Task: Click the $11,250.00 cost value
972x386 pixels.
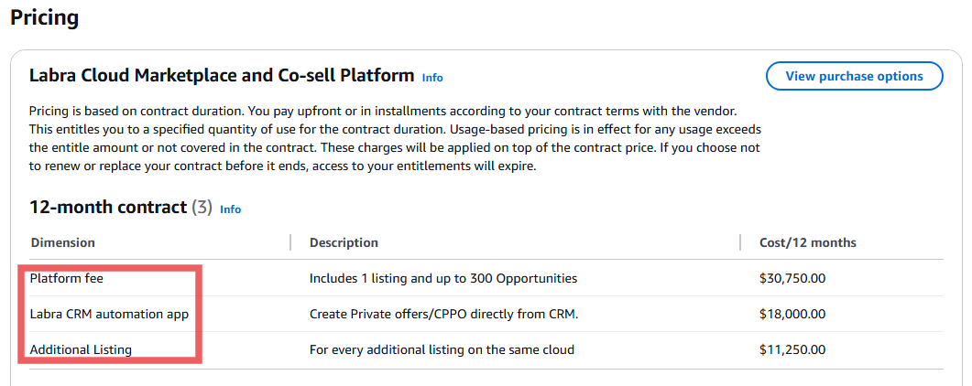Action: point(792,350)
